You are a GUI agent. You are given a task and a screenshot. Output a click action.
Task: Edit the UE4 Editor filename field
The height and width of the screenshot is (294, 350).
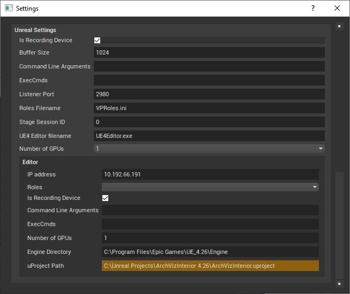pyautogui.click(x=209, y=136)
